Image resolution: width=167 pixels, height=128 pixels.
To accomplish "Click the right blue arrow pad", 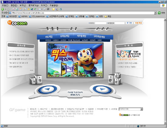I will coord(102,90).
